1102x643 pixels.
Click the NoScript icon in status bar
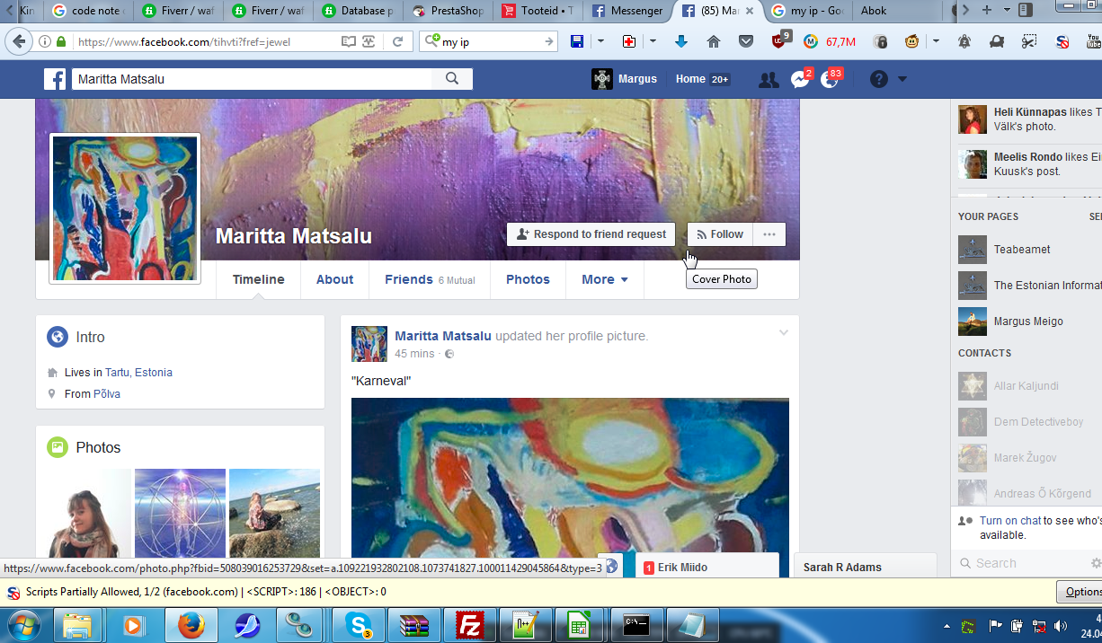(13, 592)
